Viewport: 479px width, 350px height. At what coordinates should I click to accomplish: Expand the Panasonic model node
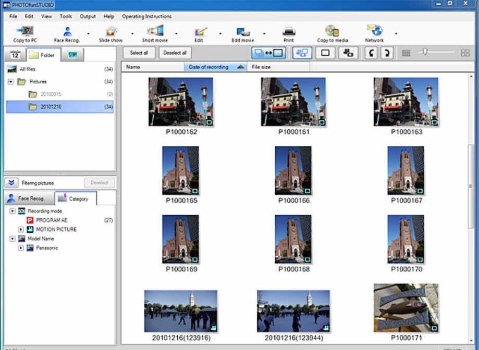[21, 248]
